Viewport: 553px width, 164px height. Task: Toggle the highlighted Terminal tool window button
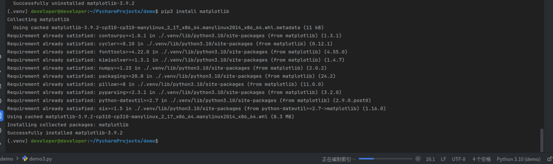coord(1,115)
